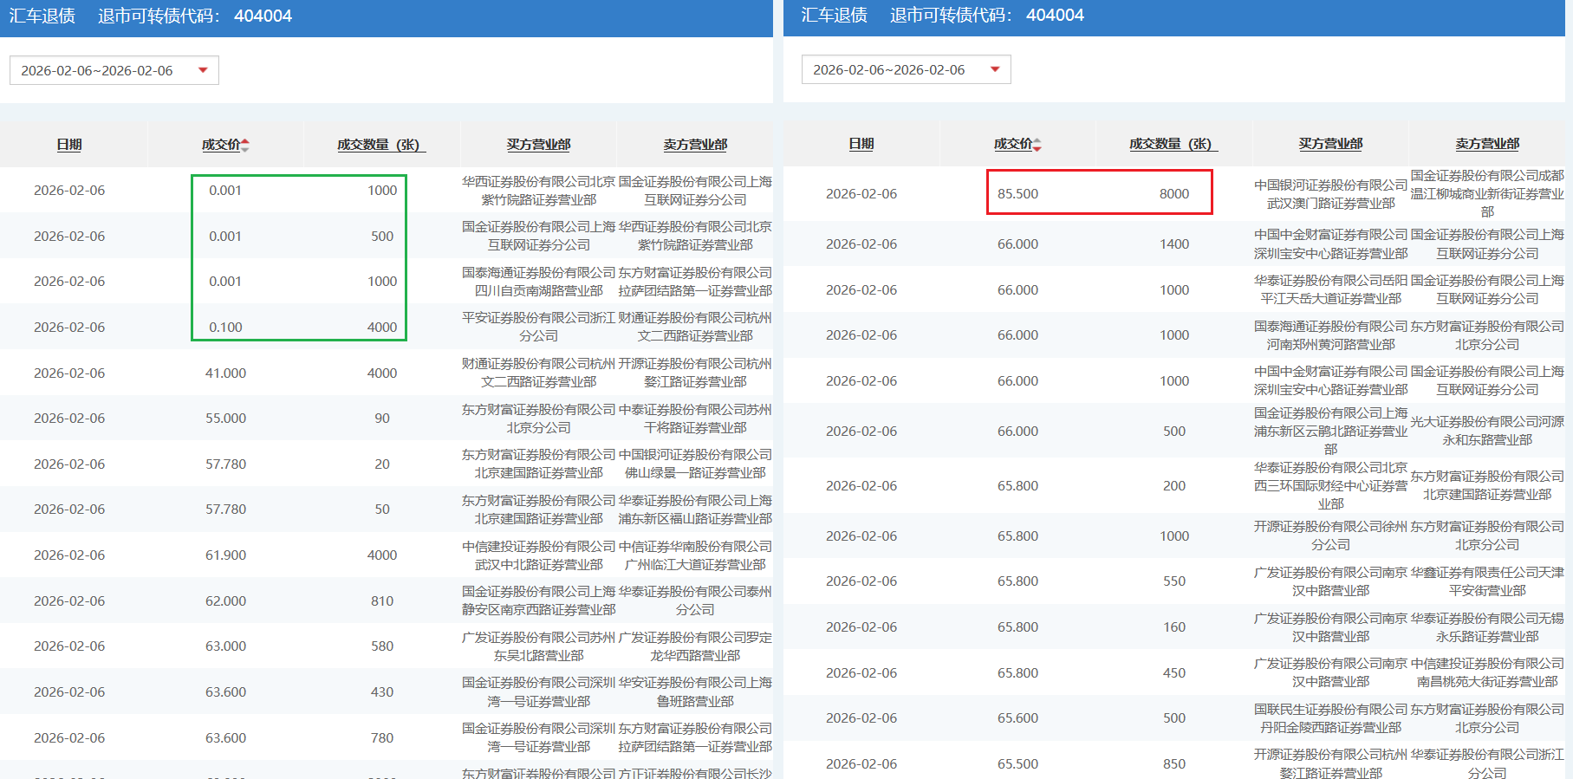Click buyer 华泰证券股份有限公司岳阳平江天岳大道证券营业部
The width and height of the screenshot is (1573, 779).
coord(1330,290)
